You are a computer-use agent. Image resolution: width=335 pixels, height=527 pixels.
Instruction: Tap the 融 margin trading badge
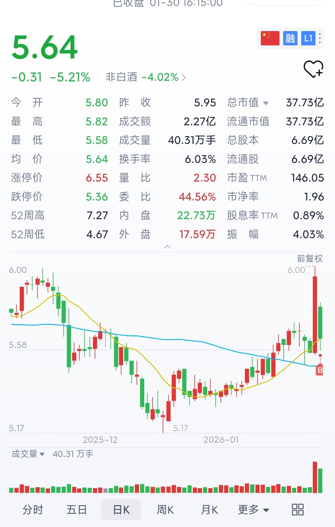click(x=290, y=38)
